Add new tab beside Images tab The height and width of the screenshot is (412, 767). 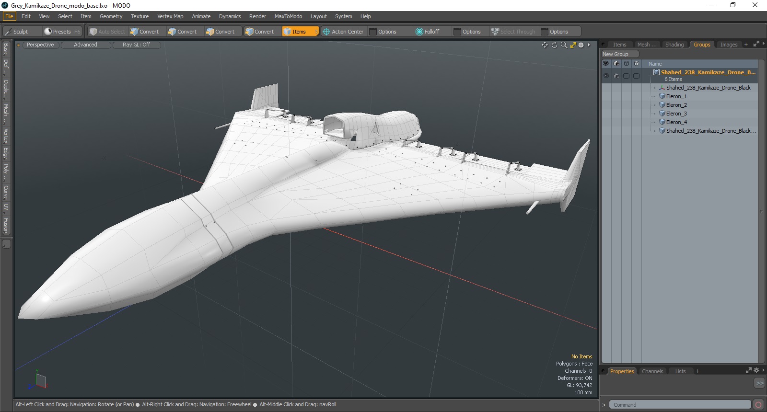click(746, 45)
